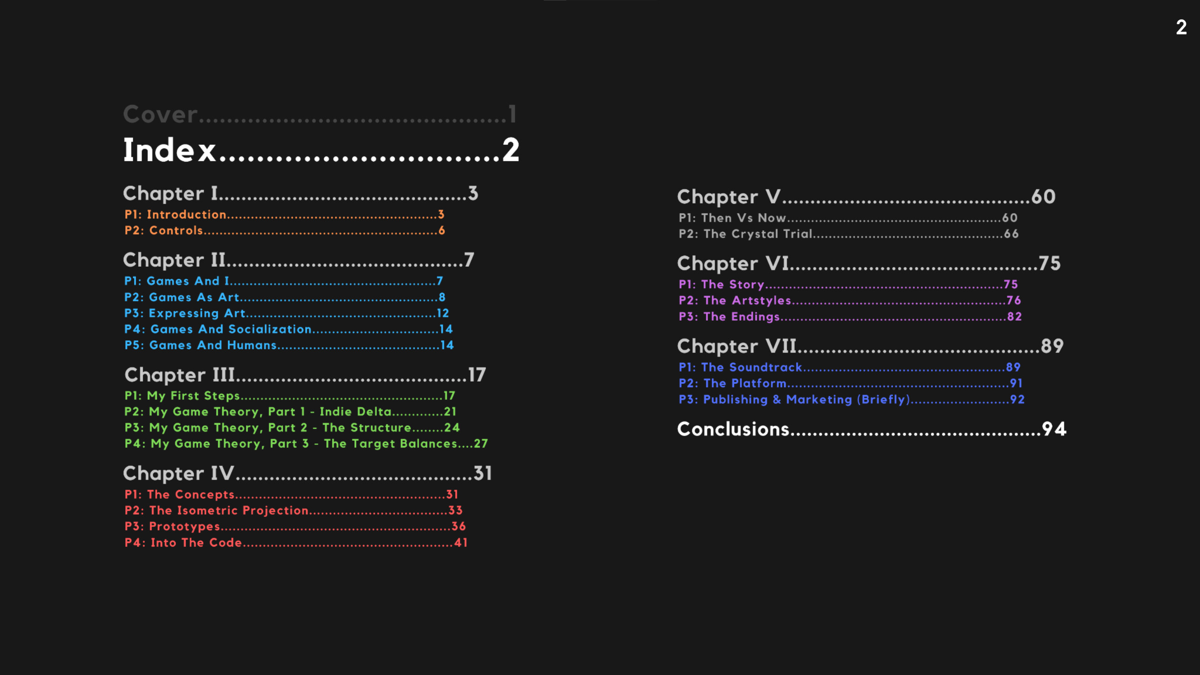Open My Game Theory Part 2 entry
The width and height of the screenshot is (1200, 675).
coord(292,427)
